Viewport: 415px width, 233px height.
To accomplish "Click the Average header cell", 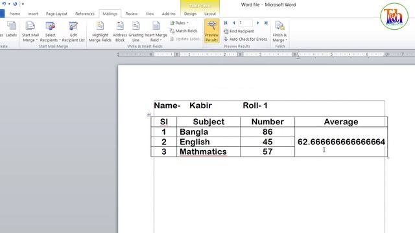I will [341, 122].
